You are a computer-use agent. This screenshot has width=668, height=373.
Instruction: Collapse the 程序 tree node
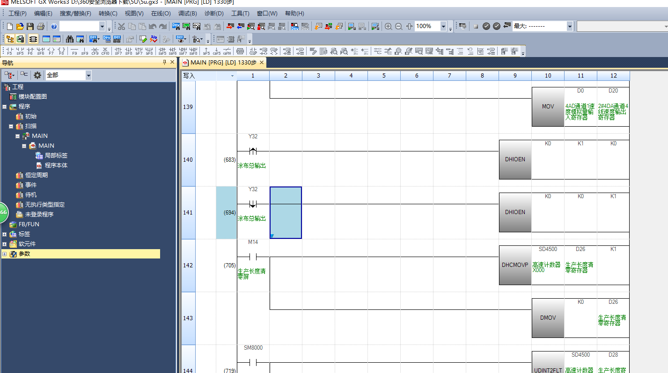pos(4,107)
